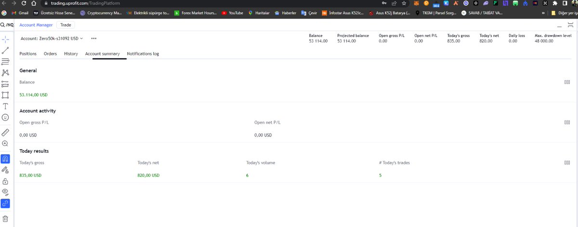Select the XABCD pattern tool

(x=5, y=73)
